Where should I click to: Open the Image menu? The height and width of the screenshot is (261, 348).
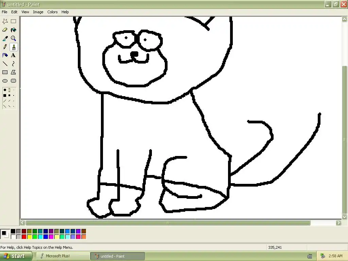tap(38, 12)
